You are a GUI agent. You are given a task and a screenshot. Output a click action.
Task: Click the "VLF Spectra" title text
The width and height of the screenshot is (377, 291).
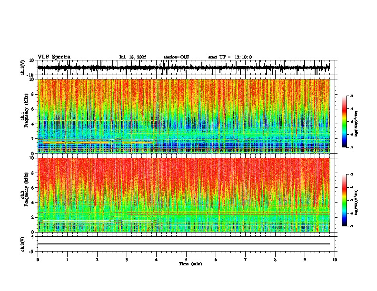pyautogui.click(x=54, y=57)
